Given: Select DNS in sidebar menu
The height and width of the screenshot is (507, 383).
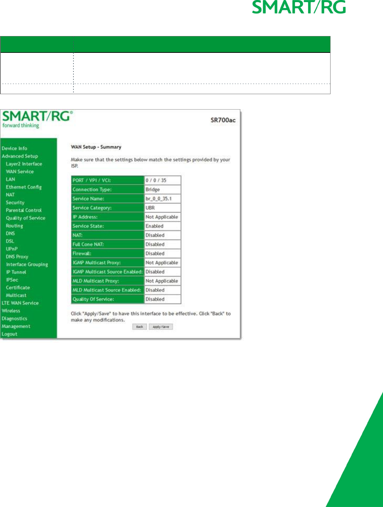Looking at the screenshot, I should point(10,233).
